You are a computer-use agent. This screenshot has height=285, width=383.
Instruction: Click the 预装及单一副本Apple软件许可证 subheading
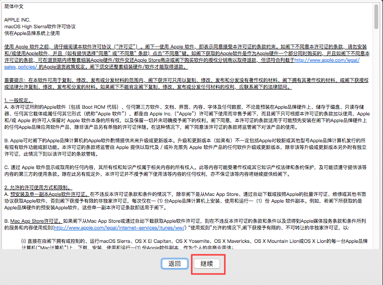pyautogui.click(x=49, y=194)
